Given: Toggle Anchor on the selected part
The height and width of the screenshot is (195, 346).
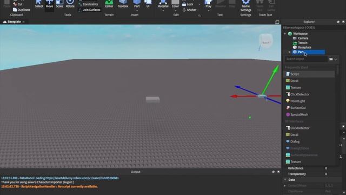Looking at the screenshot, I should pos(189,10).
